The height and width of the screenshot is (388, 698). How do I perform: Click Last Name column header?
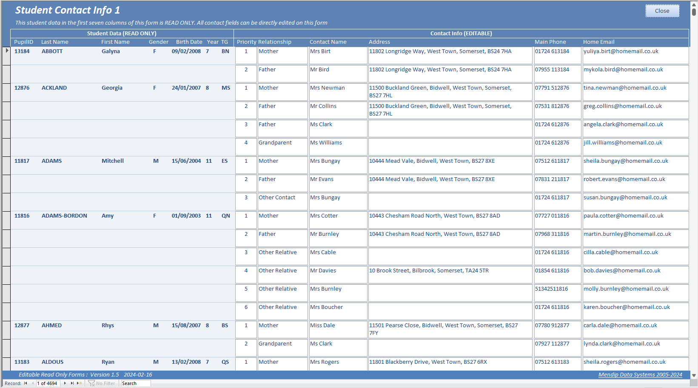54,42
